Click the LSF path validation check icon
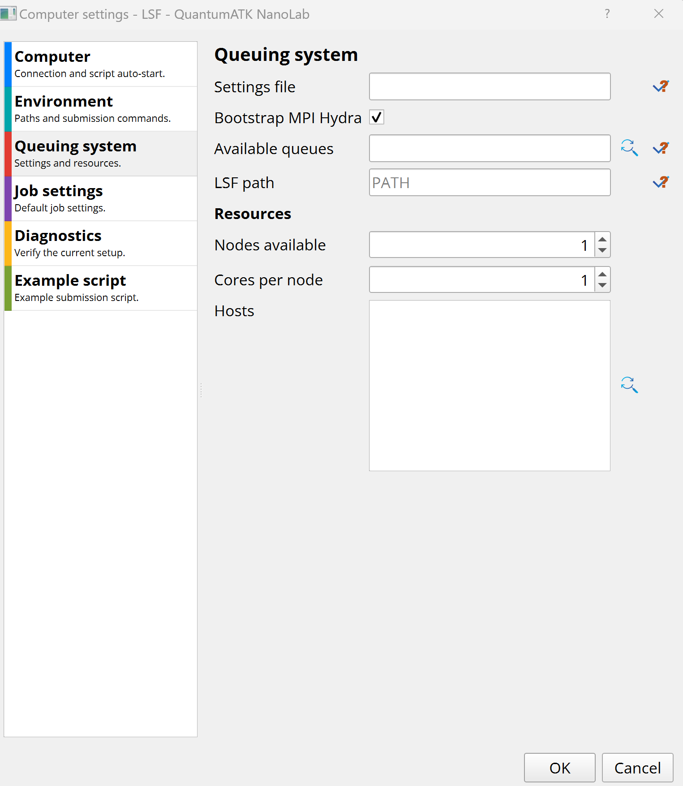 point(661,182)
